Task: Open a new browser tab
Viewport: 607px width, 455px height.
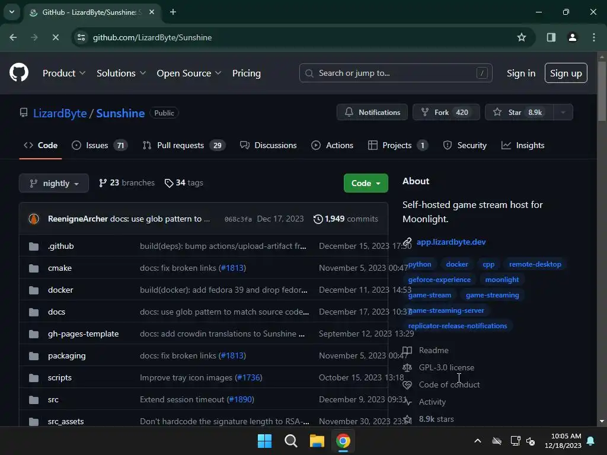Action: (x=173, y=12)
